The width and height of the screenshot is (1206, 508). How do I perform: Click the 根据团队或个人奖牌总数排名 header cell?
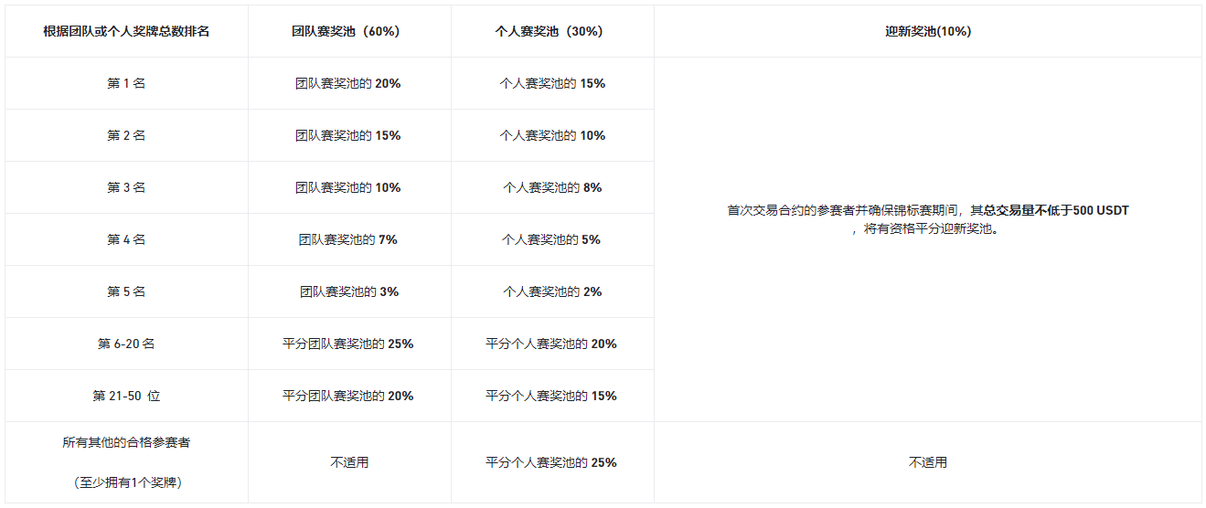tap(126, 31)
